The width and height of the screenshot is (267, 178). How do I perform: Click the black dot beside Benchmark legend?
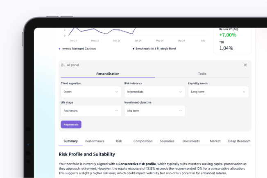(x=133, y=49)
